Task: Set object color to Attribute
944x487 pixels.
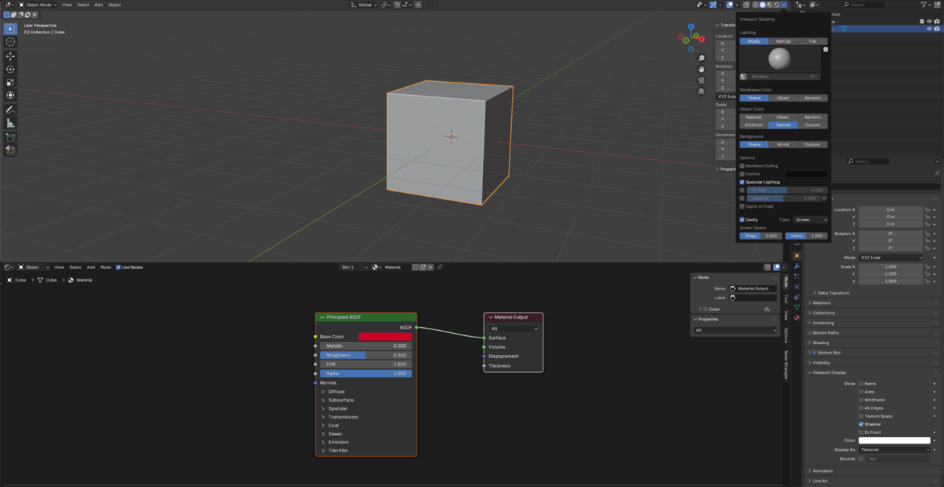Action: pyautogui.click(x=754, y=125)
